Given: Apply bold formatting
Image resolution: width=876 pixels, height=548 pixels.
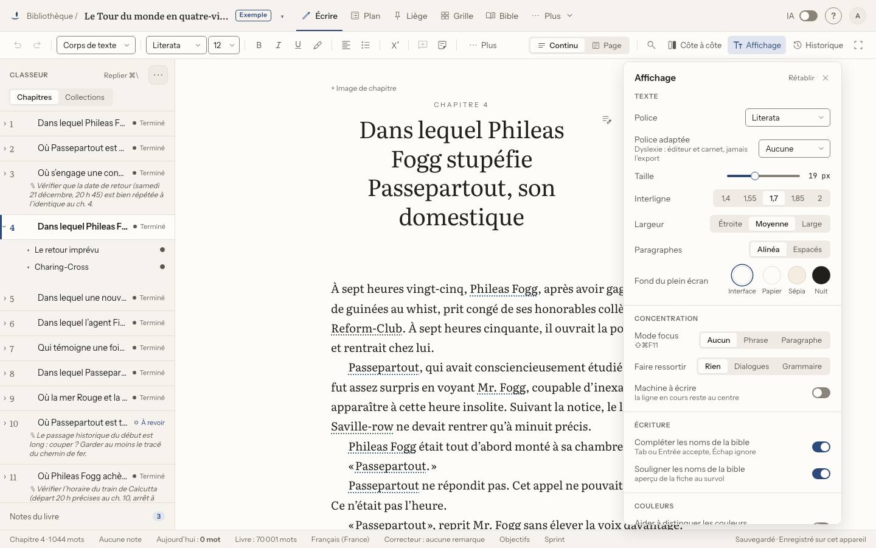Looking at the screenshot, I should 259,45.
